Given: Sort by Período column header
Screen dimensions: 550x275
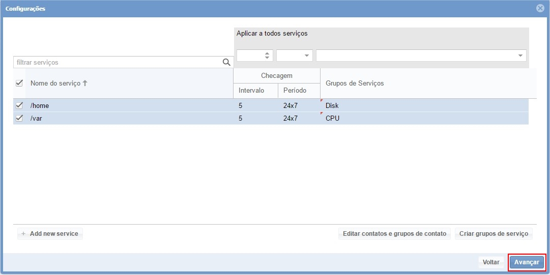Looking at the screenshot, I should coord(295,91).
